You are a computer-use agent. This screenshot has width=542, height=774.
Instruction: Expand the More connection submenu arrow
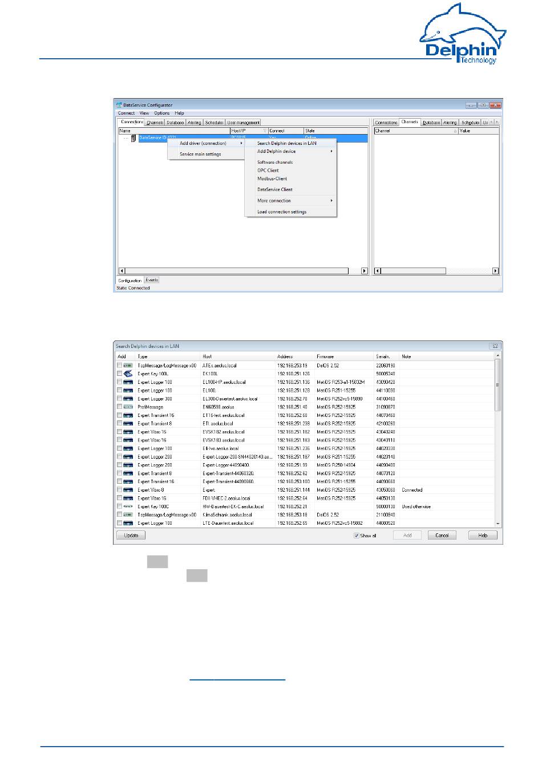(x=331, y=201)
